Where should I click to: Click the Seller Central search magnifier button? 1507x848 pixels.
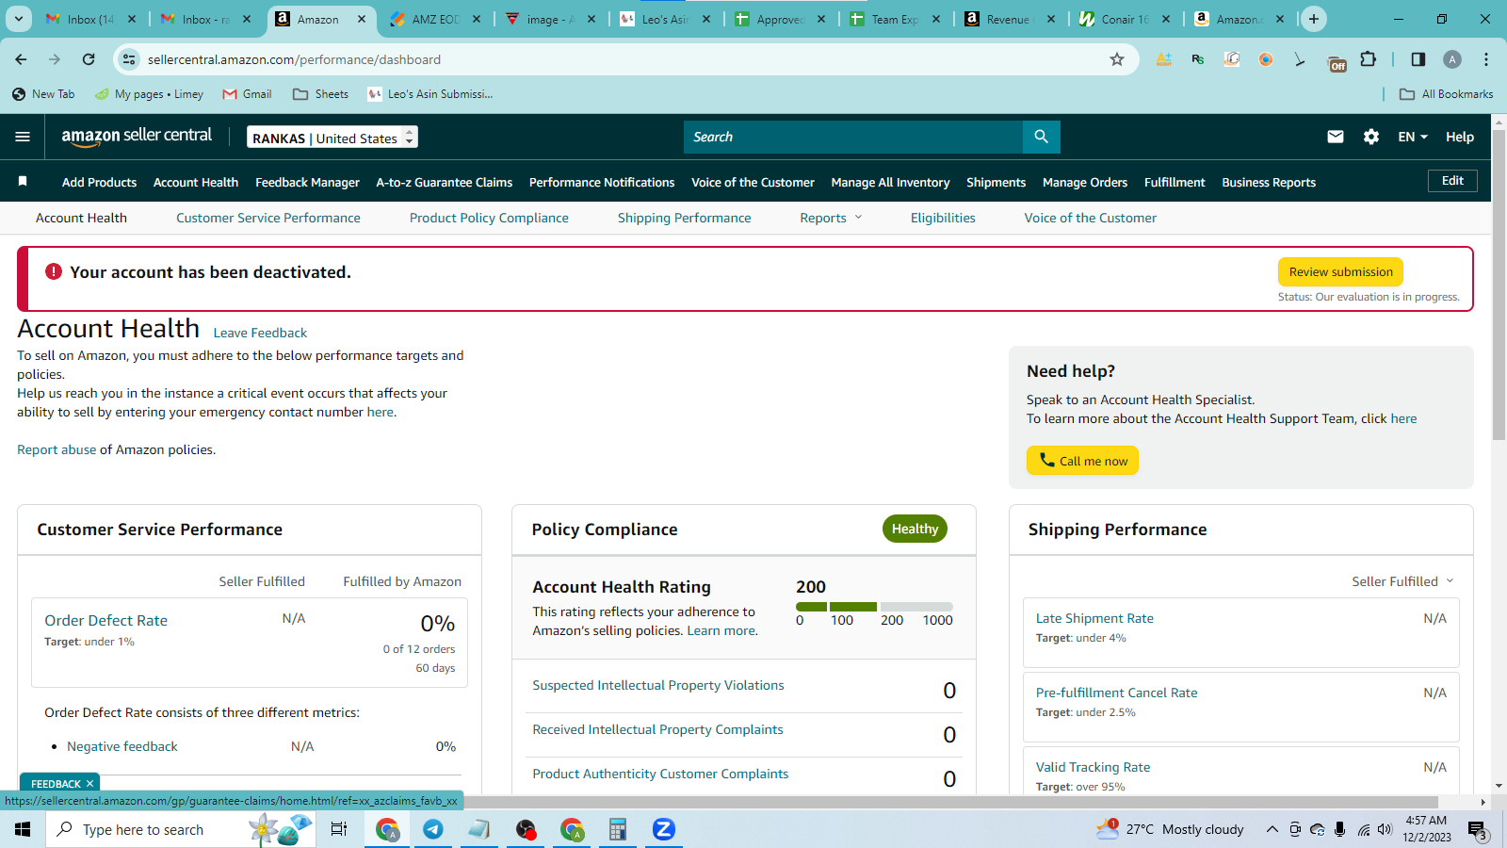1041,137
